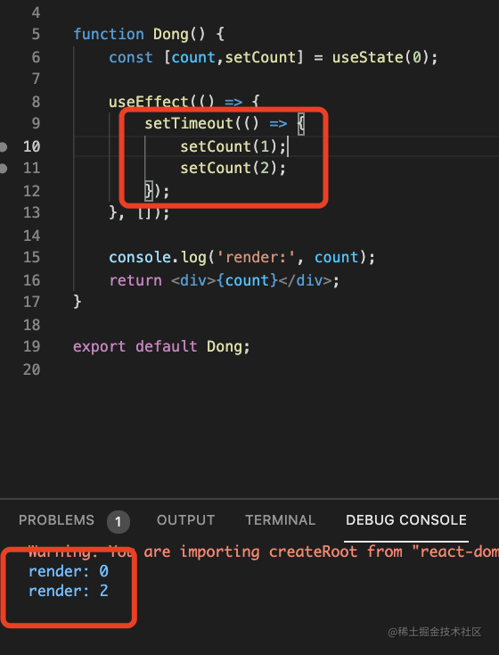Click the 'render: 2' console output line
Screen dimensions: 499x655
pos(69,591)
